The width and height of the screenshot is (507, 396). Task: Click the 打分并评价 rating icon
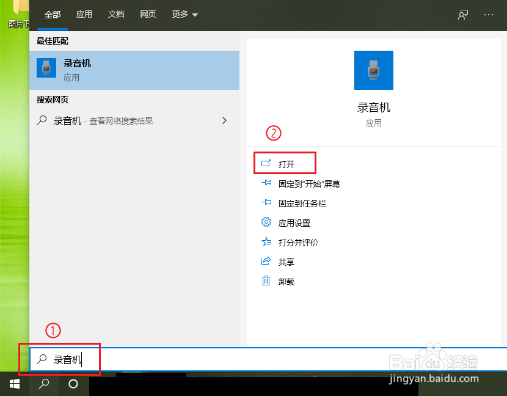(x=266, y=242)
